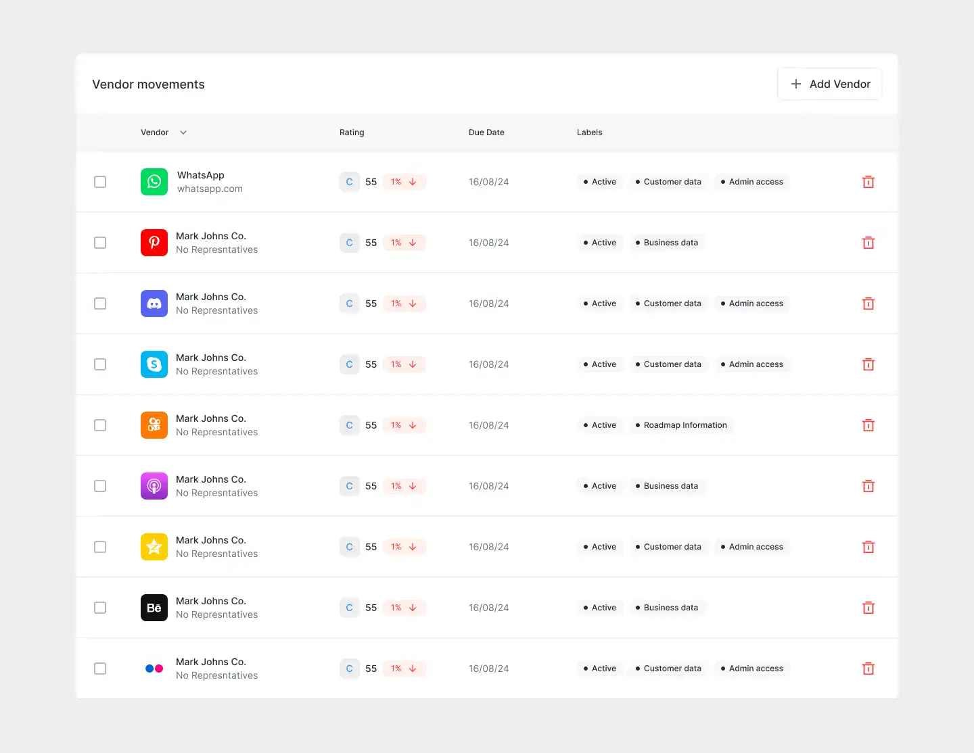The height and width of the screenshot is (753, 974).
Task: Check the yellow star row checkbox
Action: point(100,547)
